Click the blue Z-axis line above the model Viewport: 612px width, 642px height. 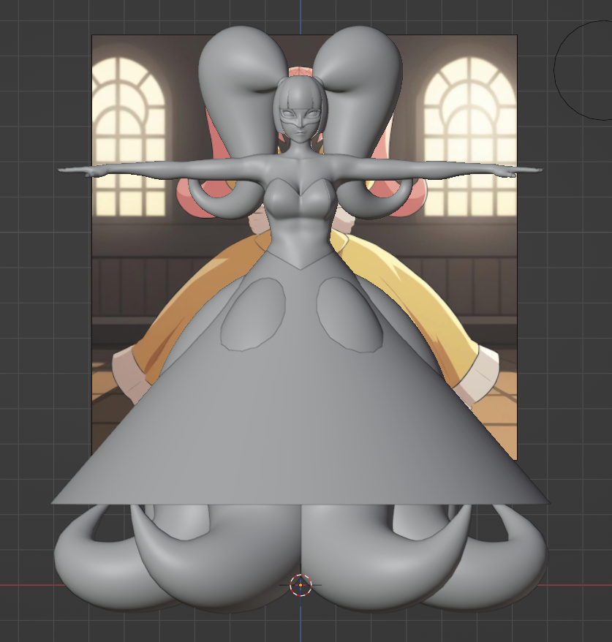coord(301,11)
